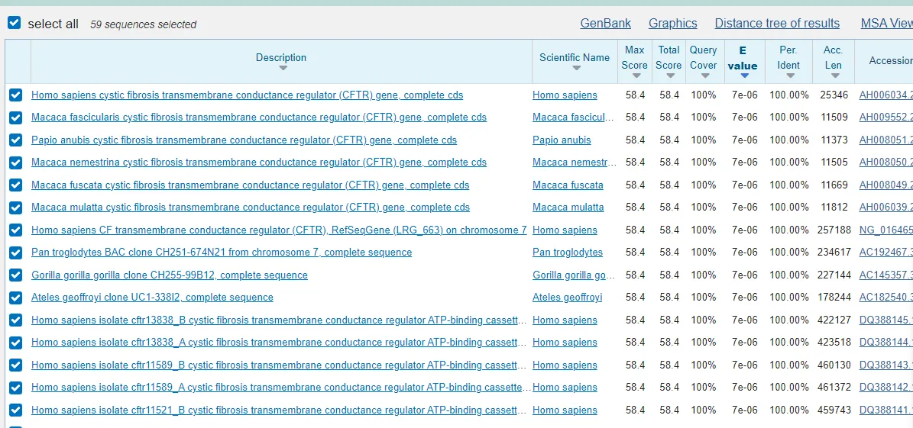Sort by Acc. Len arrow
The width and height of the screenshot is (913, 428).
tap(833, 76)
